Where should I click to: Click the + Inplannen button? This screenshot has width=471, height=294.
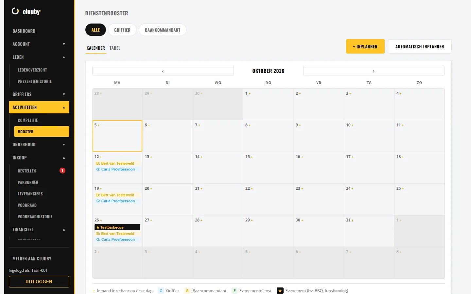click(365, 46)
